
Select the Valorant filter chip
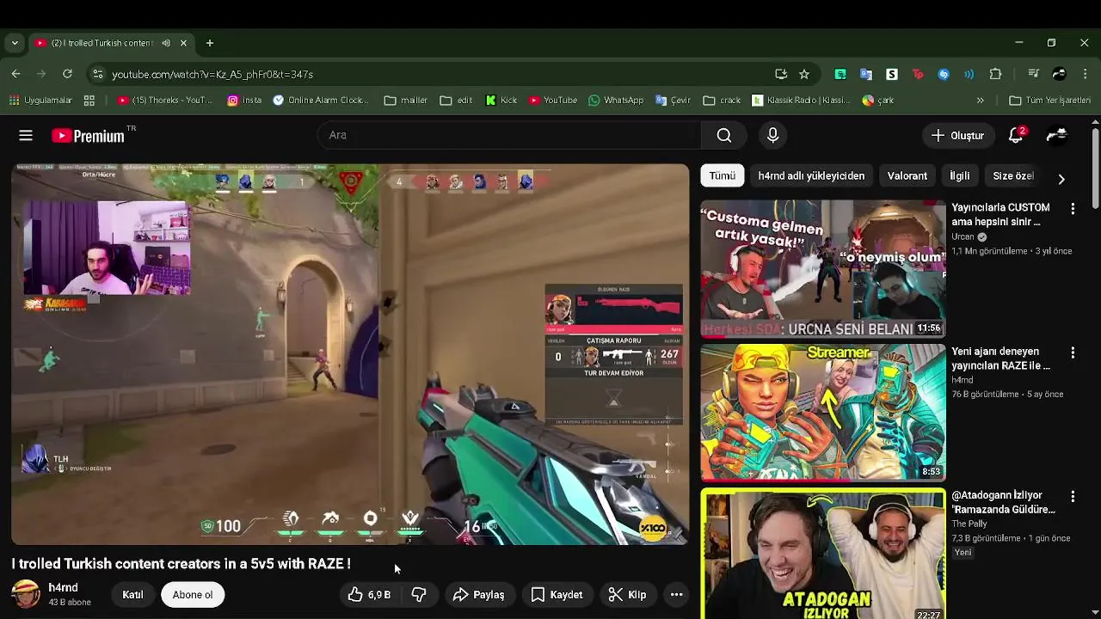[x=907, y=175]
